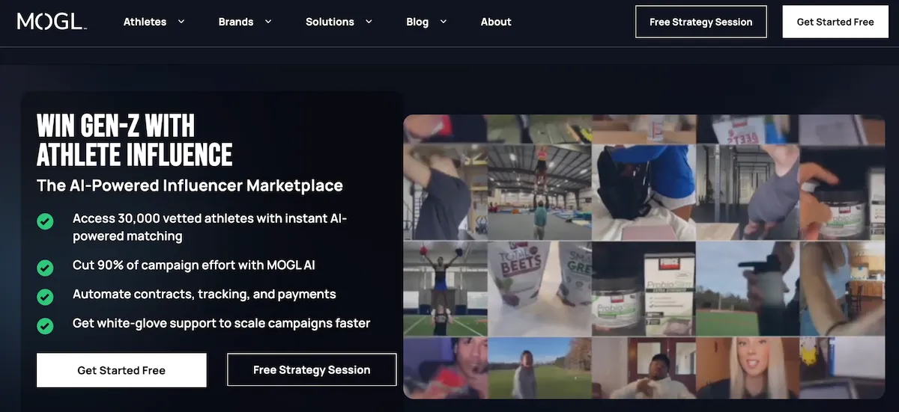Expand the Solutions dropdown chevron
Viewport: 899px width, 412px height.
point(369,22)
